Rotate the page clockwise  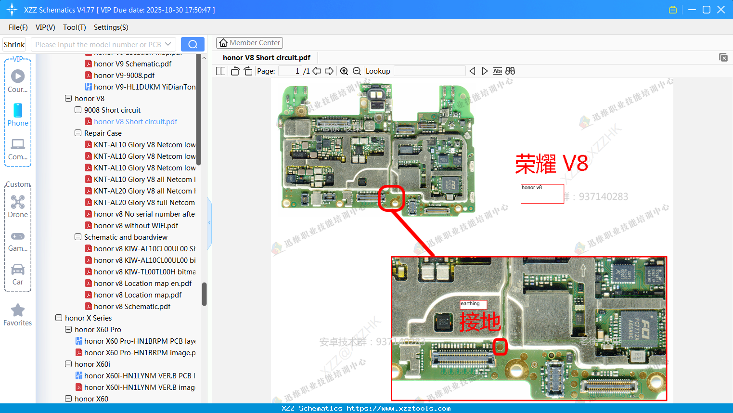[248, 71]
